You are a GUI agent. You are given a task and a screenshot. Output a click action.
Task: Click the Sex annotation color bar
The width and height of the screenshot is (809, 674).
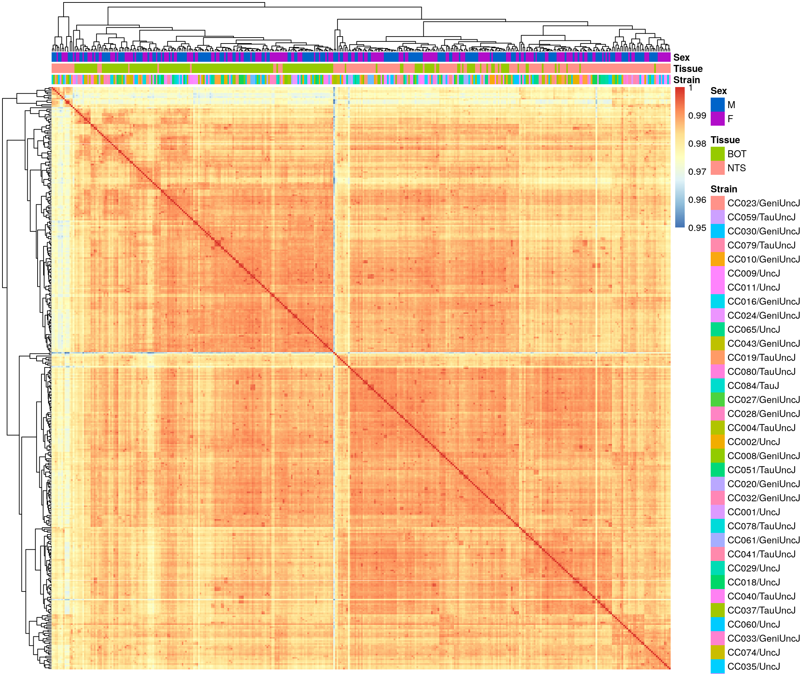click(x=361, y=57)
